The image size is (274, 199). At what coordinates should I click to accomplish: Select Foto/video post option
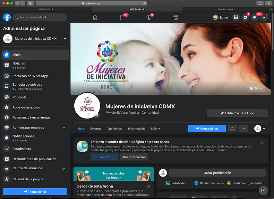click(176, 183)
